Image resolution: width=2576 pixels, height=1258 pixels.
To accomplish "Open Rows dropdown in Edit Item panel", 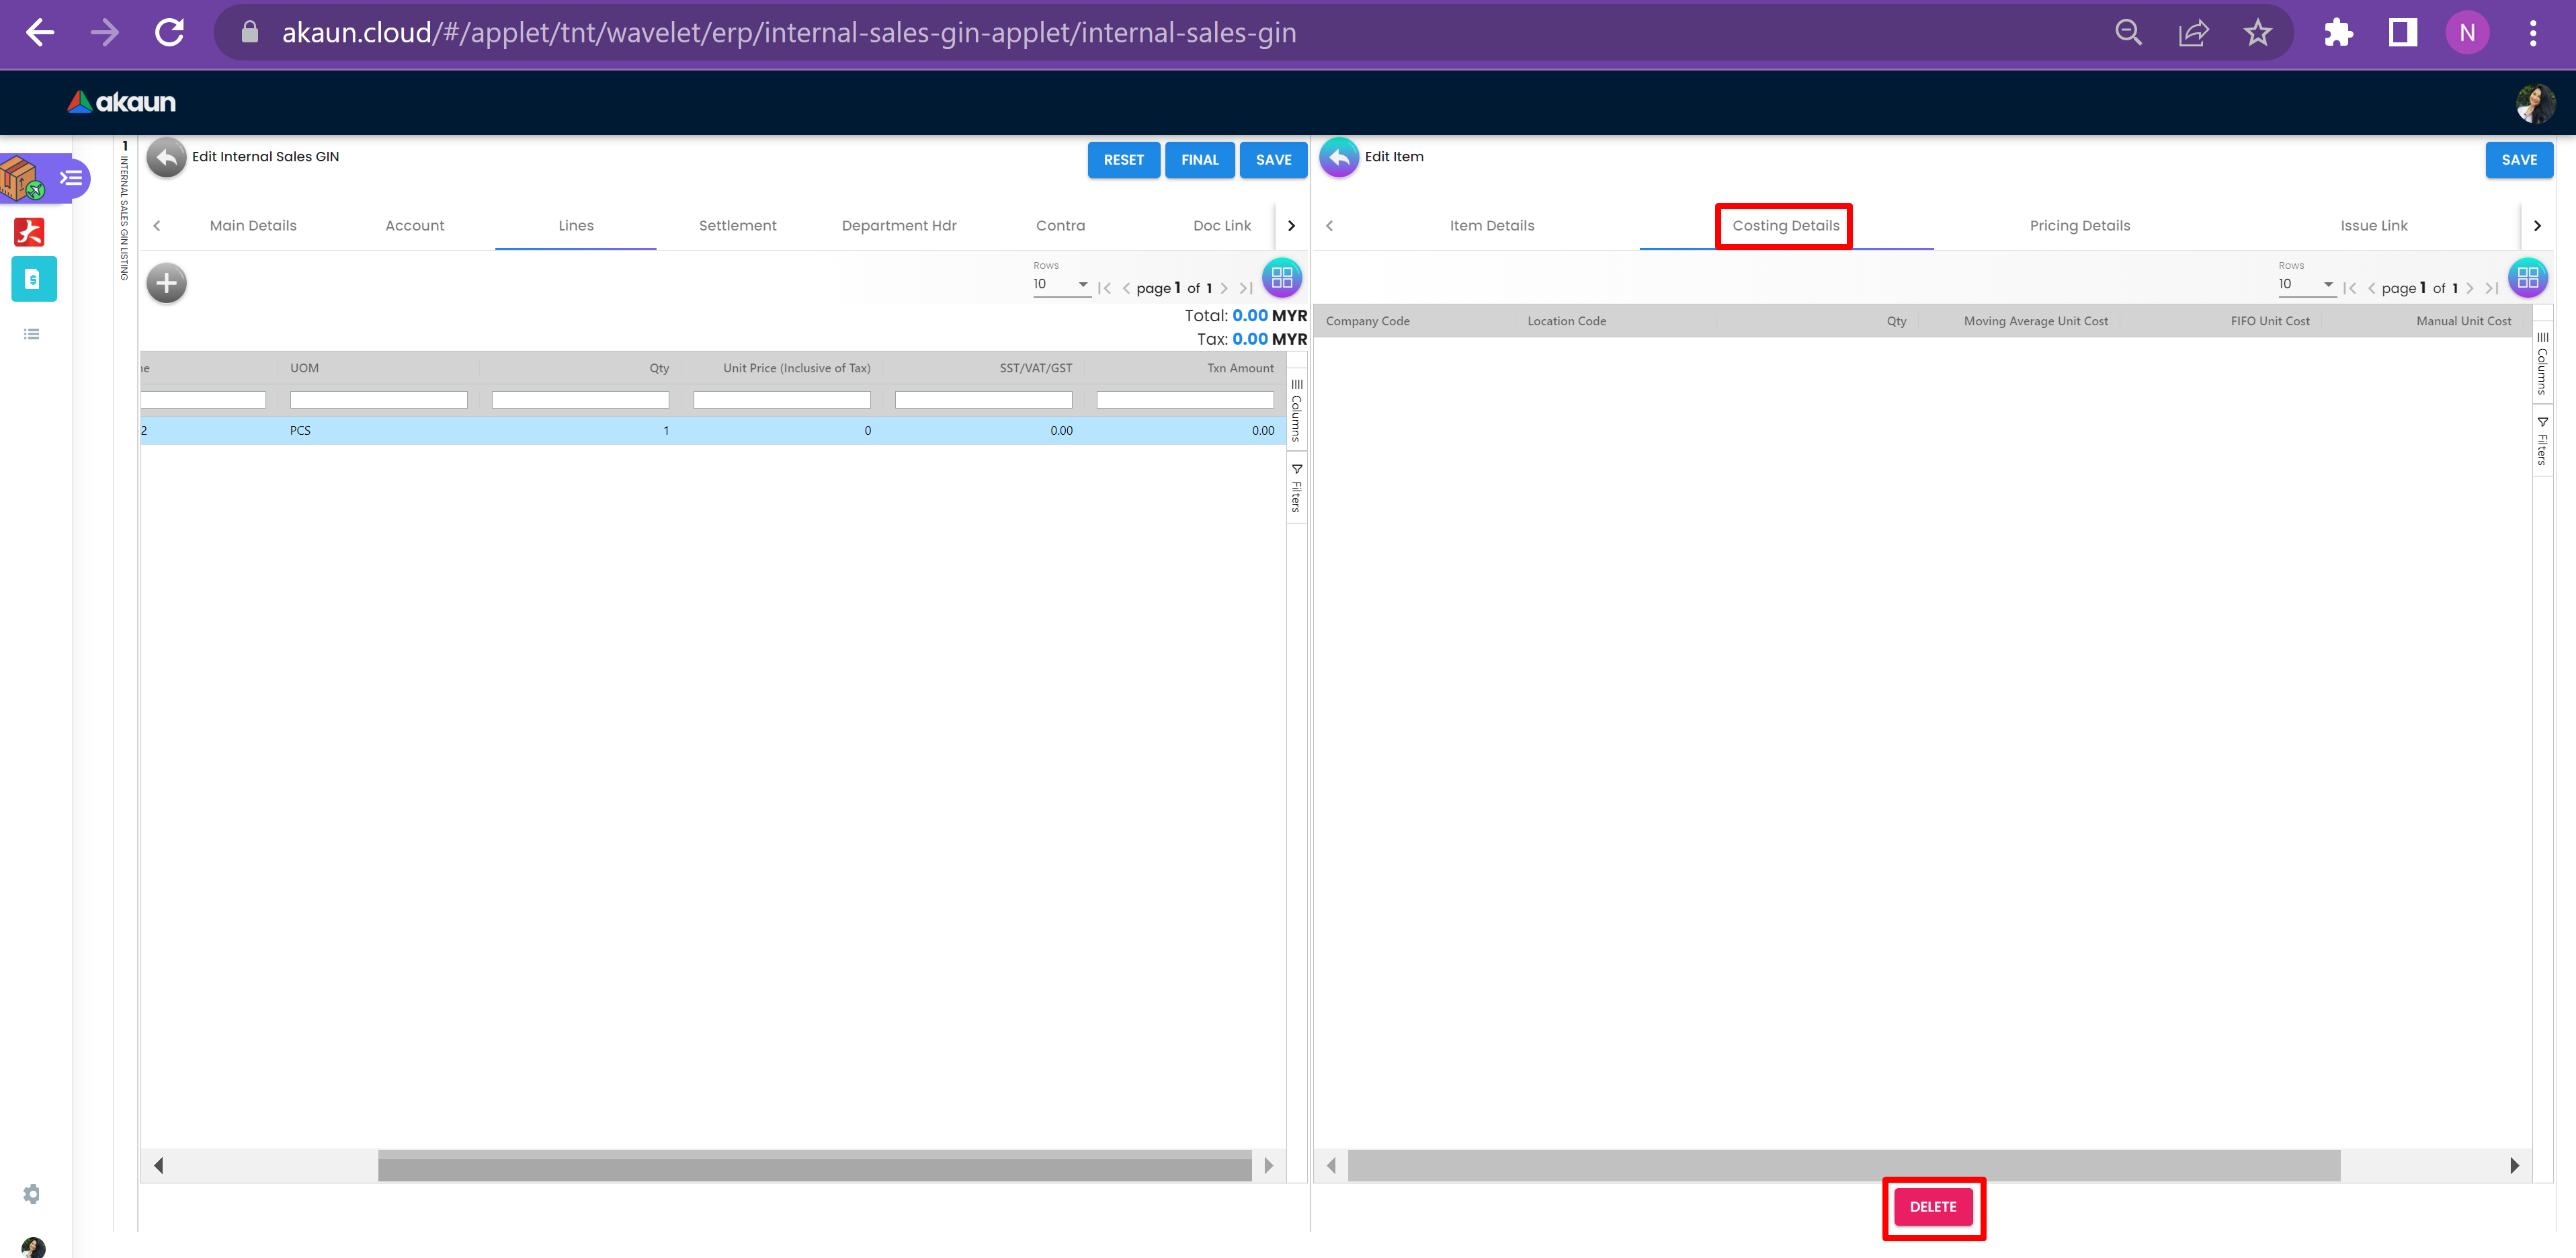I will coord(2305,285).
